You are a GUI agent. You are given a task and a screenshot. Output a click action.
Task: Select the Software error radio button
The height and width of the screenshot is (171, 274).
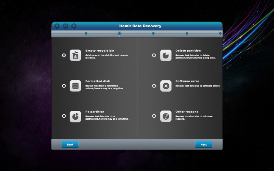154,86
